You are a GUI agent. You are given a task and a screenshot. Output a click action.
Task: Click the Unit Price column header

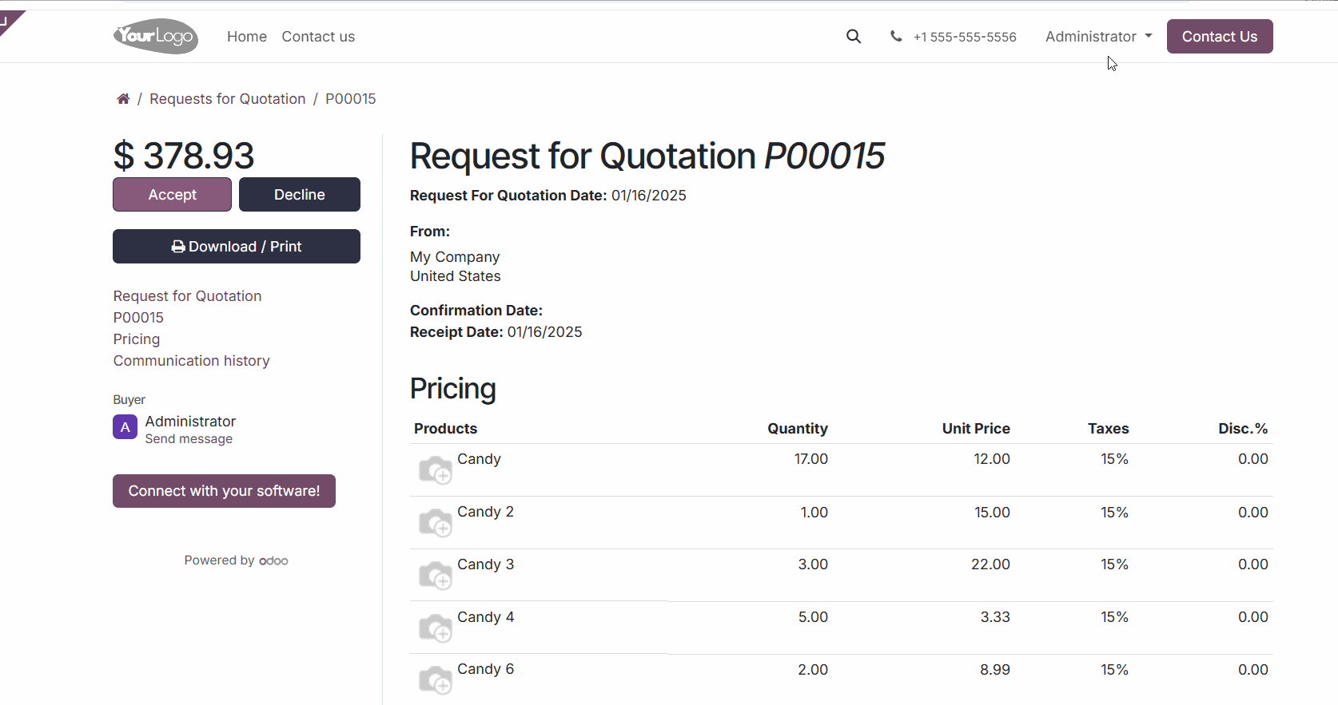[x=976, y=429]
